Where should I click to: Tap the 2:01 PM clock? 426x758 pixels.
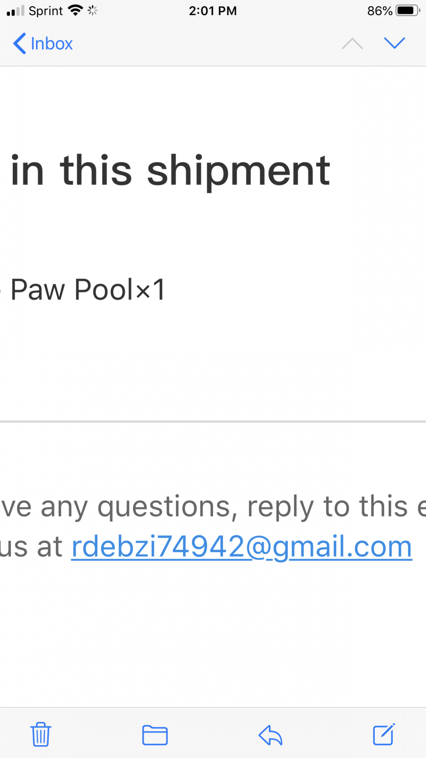(213, 10)
